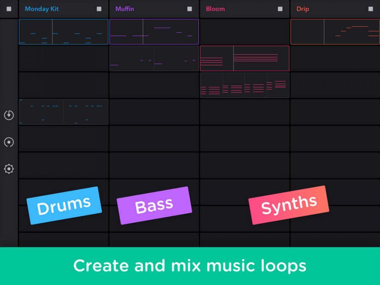Screen dimensions: 380x285
Task: Open the Drip instrument selector
Action: coord(303,8)
